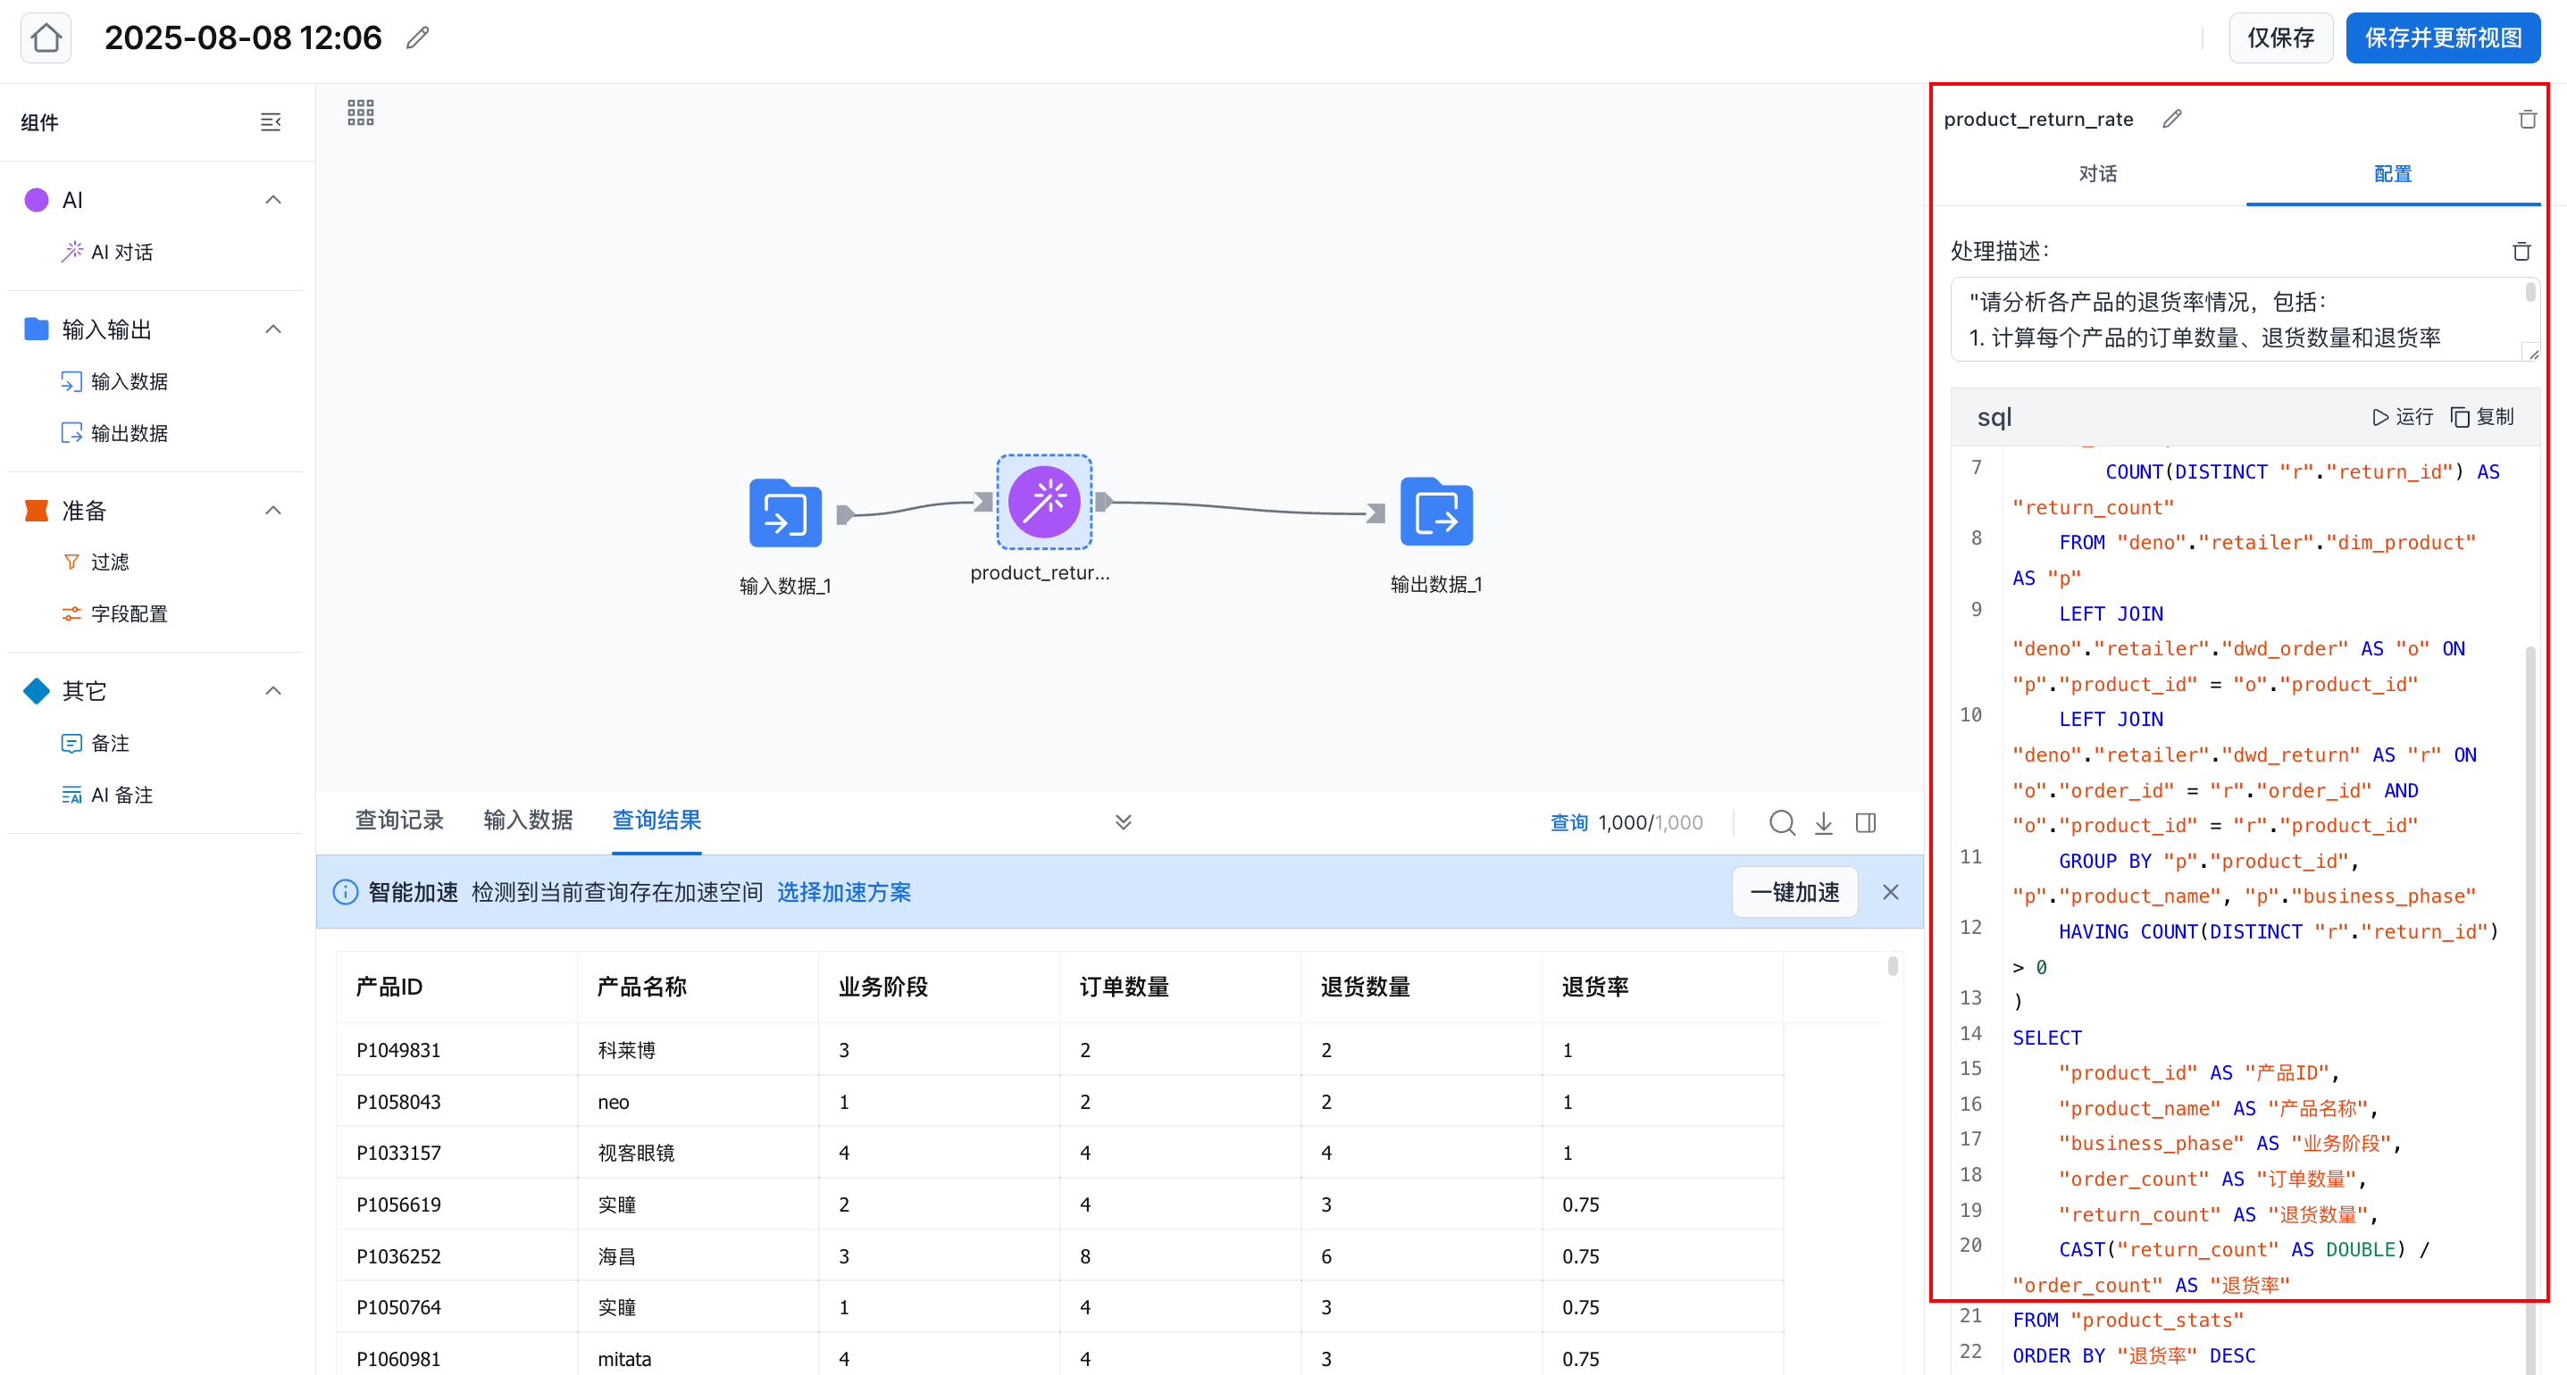Toggle the side panel layout icon
2567x1375 pixels.
1866,822
